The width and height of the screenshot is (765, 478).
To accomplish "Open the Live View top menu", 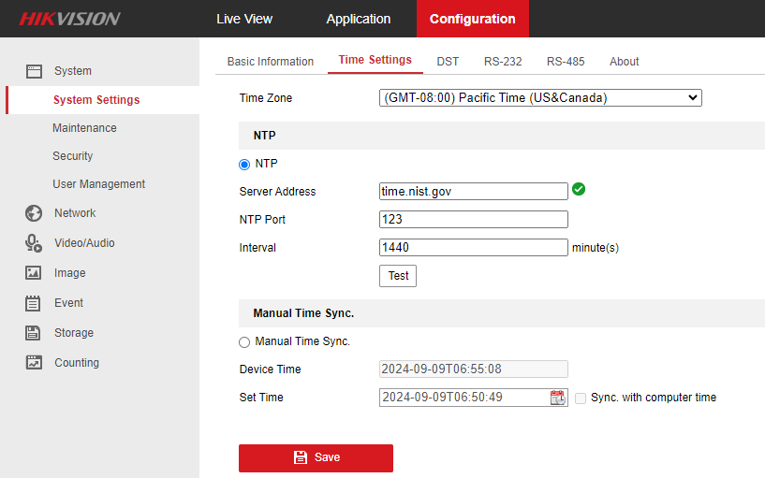I will tap(244, 19).
